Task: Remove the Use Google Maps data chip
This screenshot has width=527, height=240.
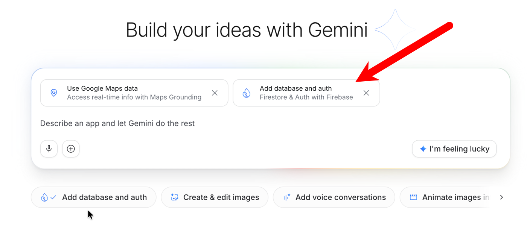Action: tap(215, 93)
